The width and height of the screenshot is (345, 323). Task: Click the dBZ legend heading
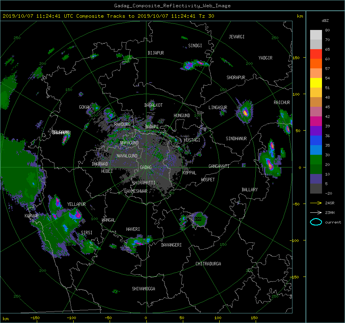[x=325, y=21]
